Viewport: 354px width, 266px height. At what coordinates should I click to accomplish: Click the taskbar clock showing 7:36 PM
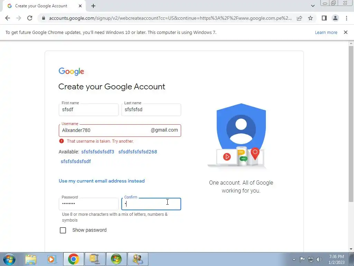pos(336,259)
